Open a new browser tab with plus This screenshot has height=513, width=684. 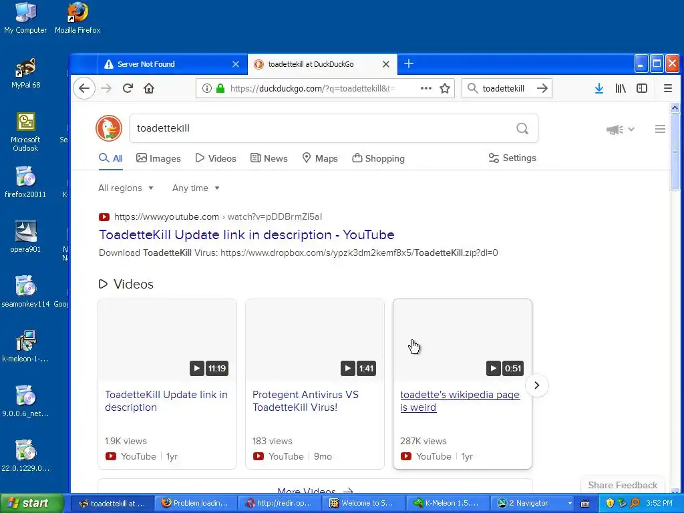click(x=408, y=64)
